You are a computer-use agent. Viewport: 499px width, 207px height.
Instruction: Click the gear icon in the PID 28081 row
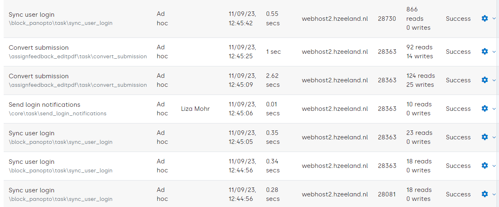click(x=484, y=194)
